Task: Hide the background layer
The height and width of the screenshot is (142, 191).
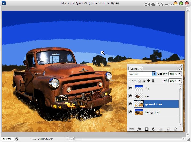Action: pyautogui.click(x=130, y=112)
